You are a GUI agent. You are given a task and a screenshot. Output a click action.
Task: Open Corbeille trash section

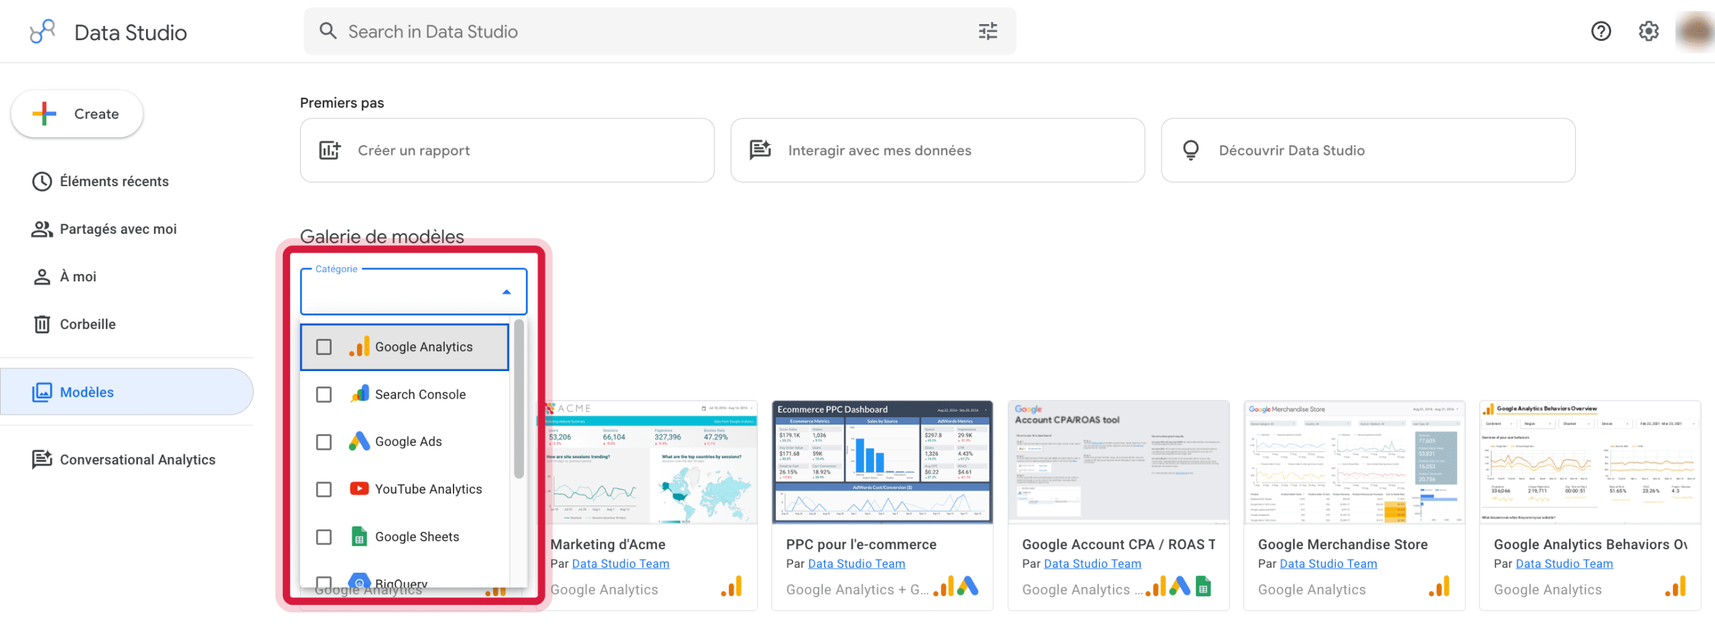[x=74, y=324]
